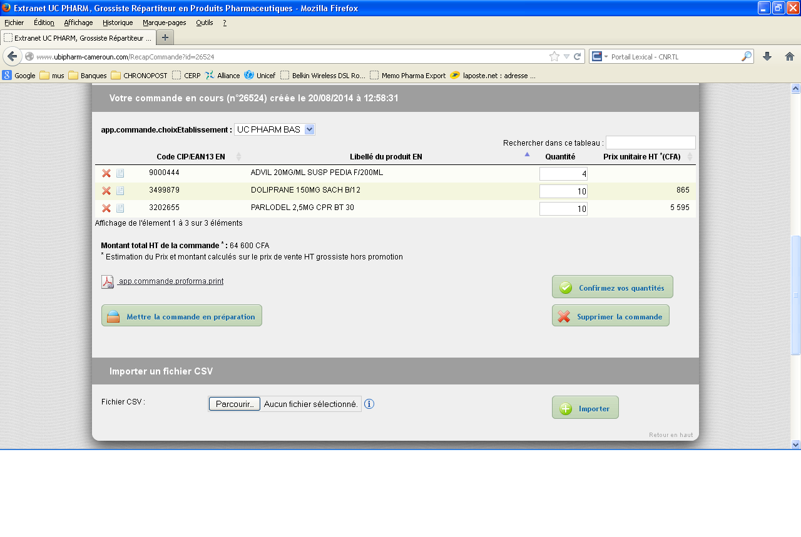This screenshot has height=537, width=801.
Task: Click the Importer button
Action: 585,408
